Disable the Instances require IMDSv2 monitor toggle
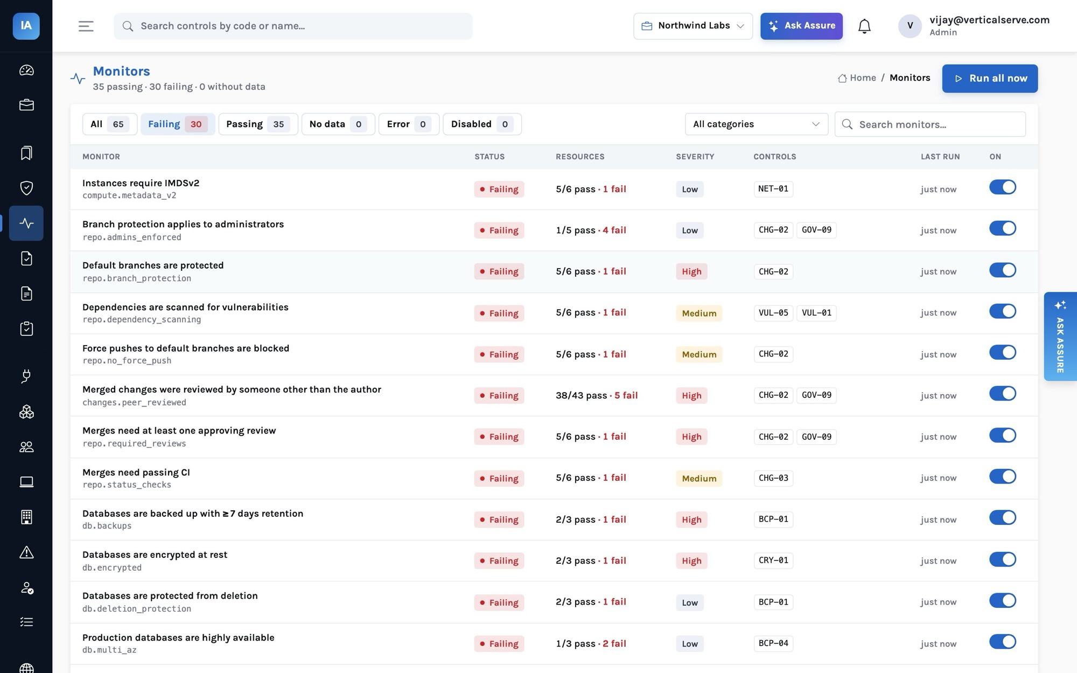The width and height of the screenshot is (1077, 673). coord(1002,187)
